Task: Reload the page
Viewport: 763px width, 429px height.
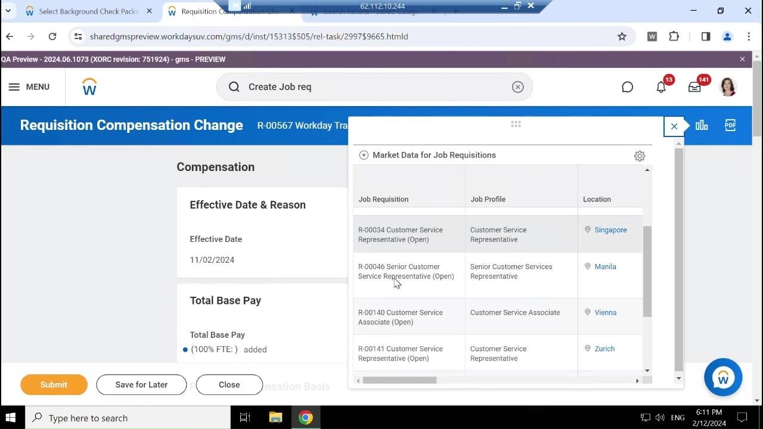Action: point(52,36)
